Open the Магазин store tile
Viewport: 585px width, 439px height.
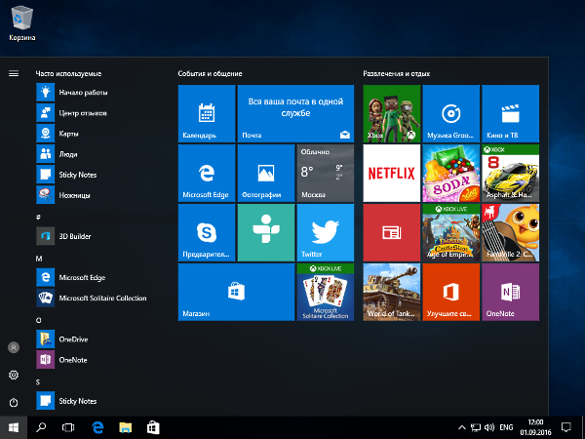236,292
